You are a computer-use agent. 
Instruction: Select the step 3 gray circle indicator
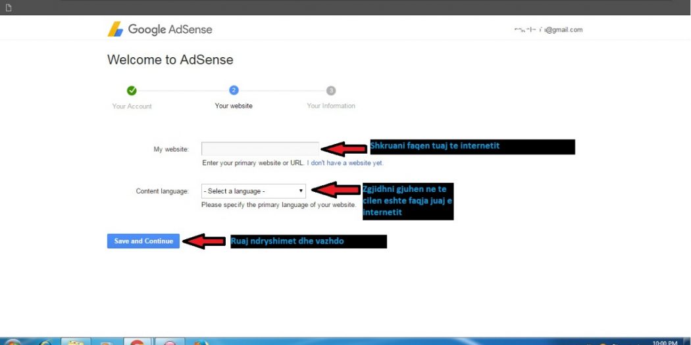(331, 91)
